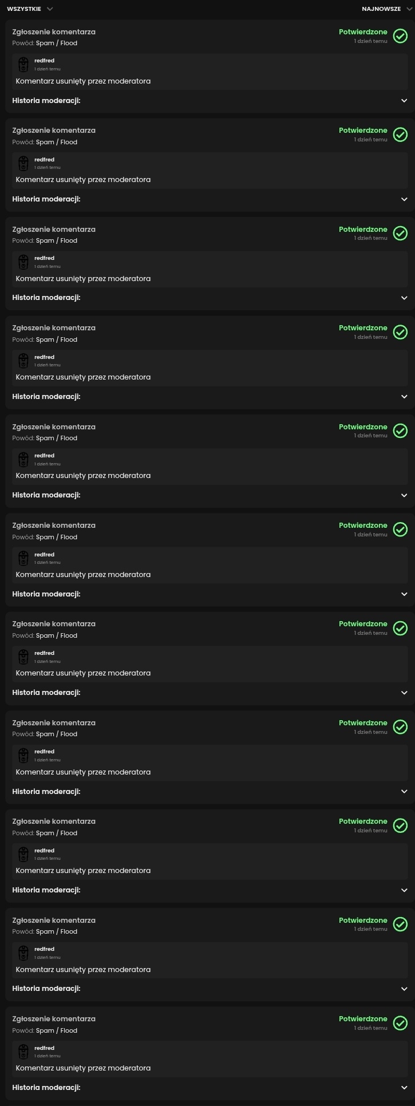Click the redfred username in the second report
This screenshot has width=415, height=1106.
[x=45, y=160]
